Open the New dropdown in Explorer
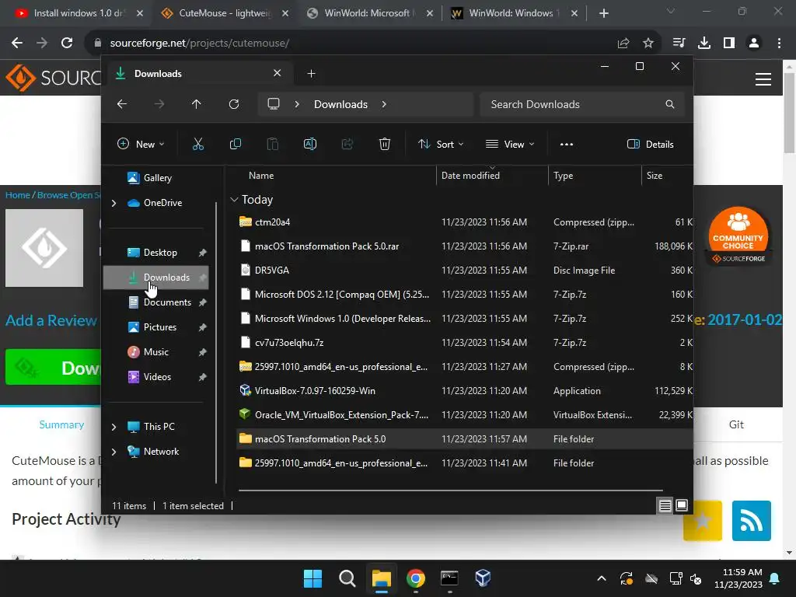The image size is (796, 597). tap(141, 144)
